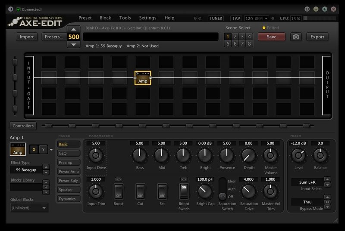Screen dimensions: 345x231
Task: Click the preset name field
Action: (151, 37)
